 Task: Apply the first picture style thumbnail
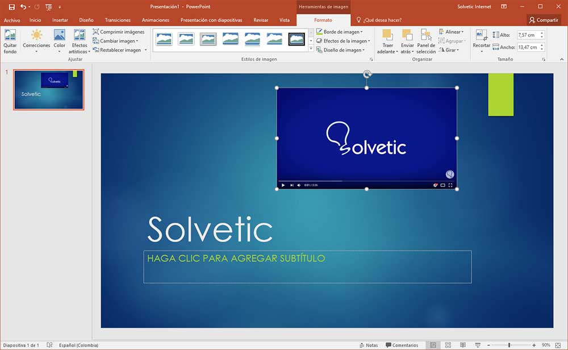pyautogui.click(x=164, y=39)
